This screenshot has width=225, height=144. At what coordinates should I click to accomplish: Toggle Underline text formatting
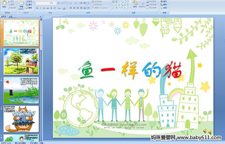pos(44,8)
